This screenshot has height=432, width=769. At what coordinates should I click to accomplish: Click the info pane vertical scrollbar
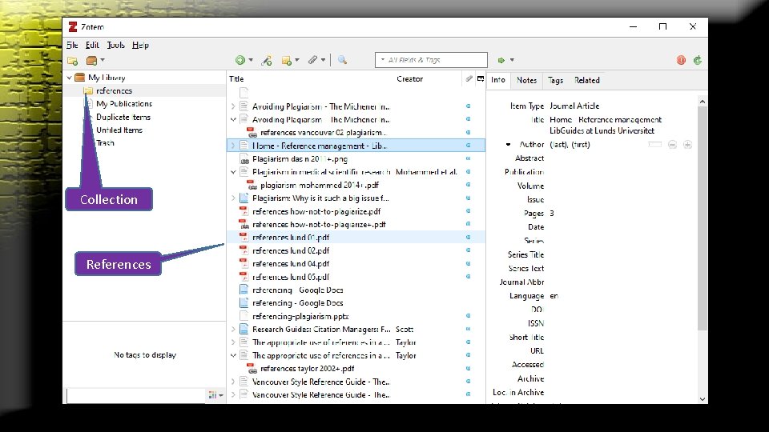tap(702, 218)
